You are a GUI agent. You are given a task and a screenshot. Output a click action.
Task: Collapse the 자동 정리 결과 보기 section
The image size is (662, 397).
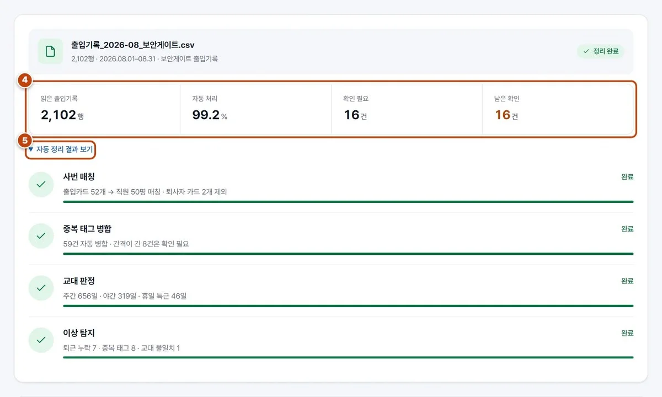pyautogui.click(x=60, y=149)
